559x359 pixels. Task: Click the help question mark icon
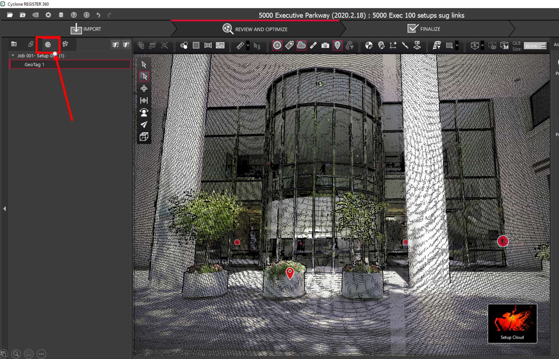click(74, 15)
